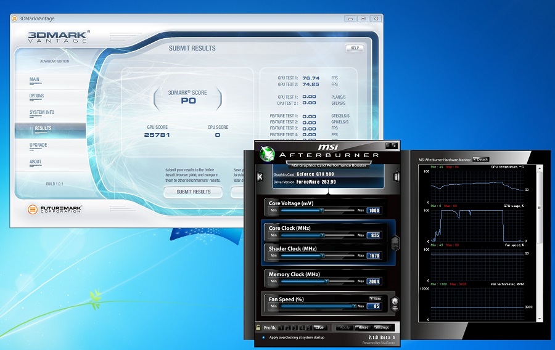Click the Memory Clock value field 2004
The image size is (555, 350).
(374, 282)
